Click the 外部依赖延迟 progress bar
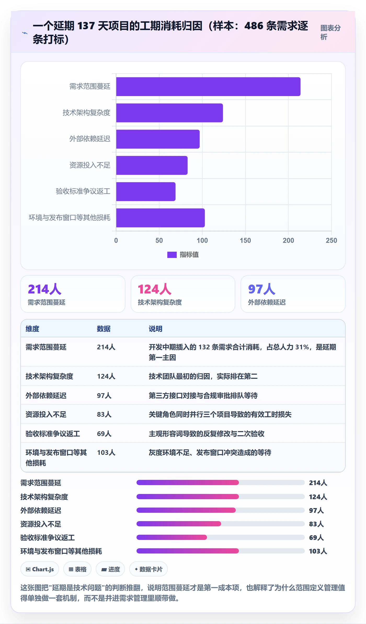 point(220,510)
